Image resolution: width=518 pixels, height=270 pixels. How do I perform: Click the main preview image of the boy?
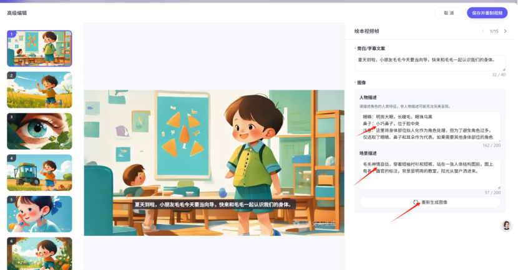pos(214,162)
